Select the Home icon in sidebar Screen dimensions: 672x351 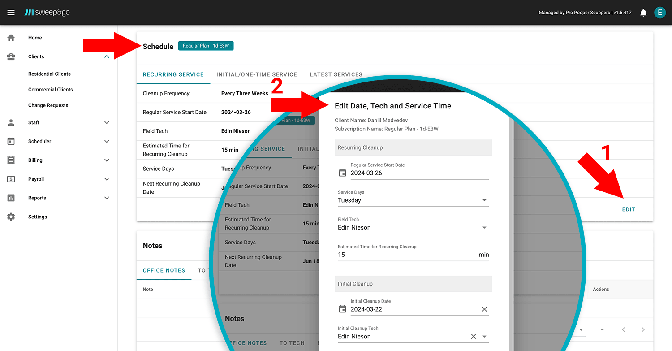pyautogui.click(x=11, y=37)
